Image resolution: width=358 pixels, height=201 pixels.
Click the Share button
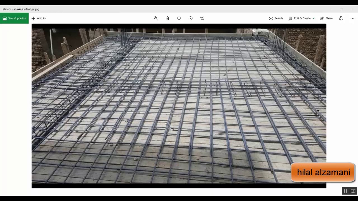326,18
